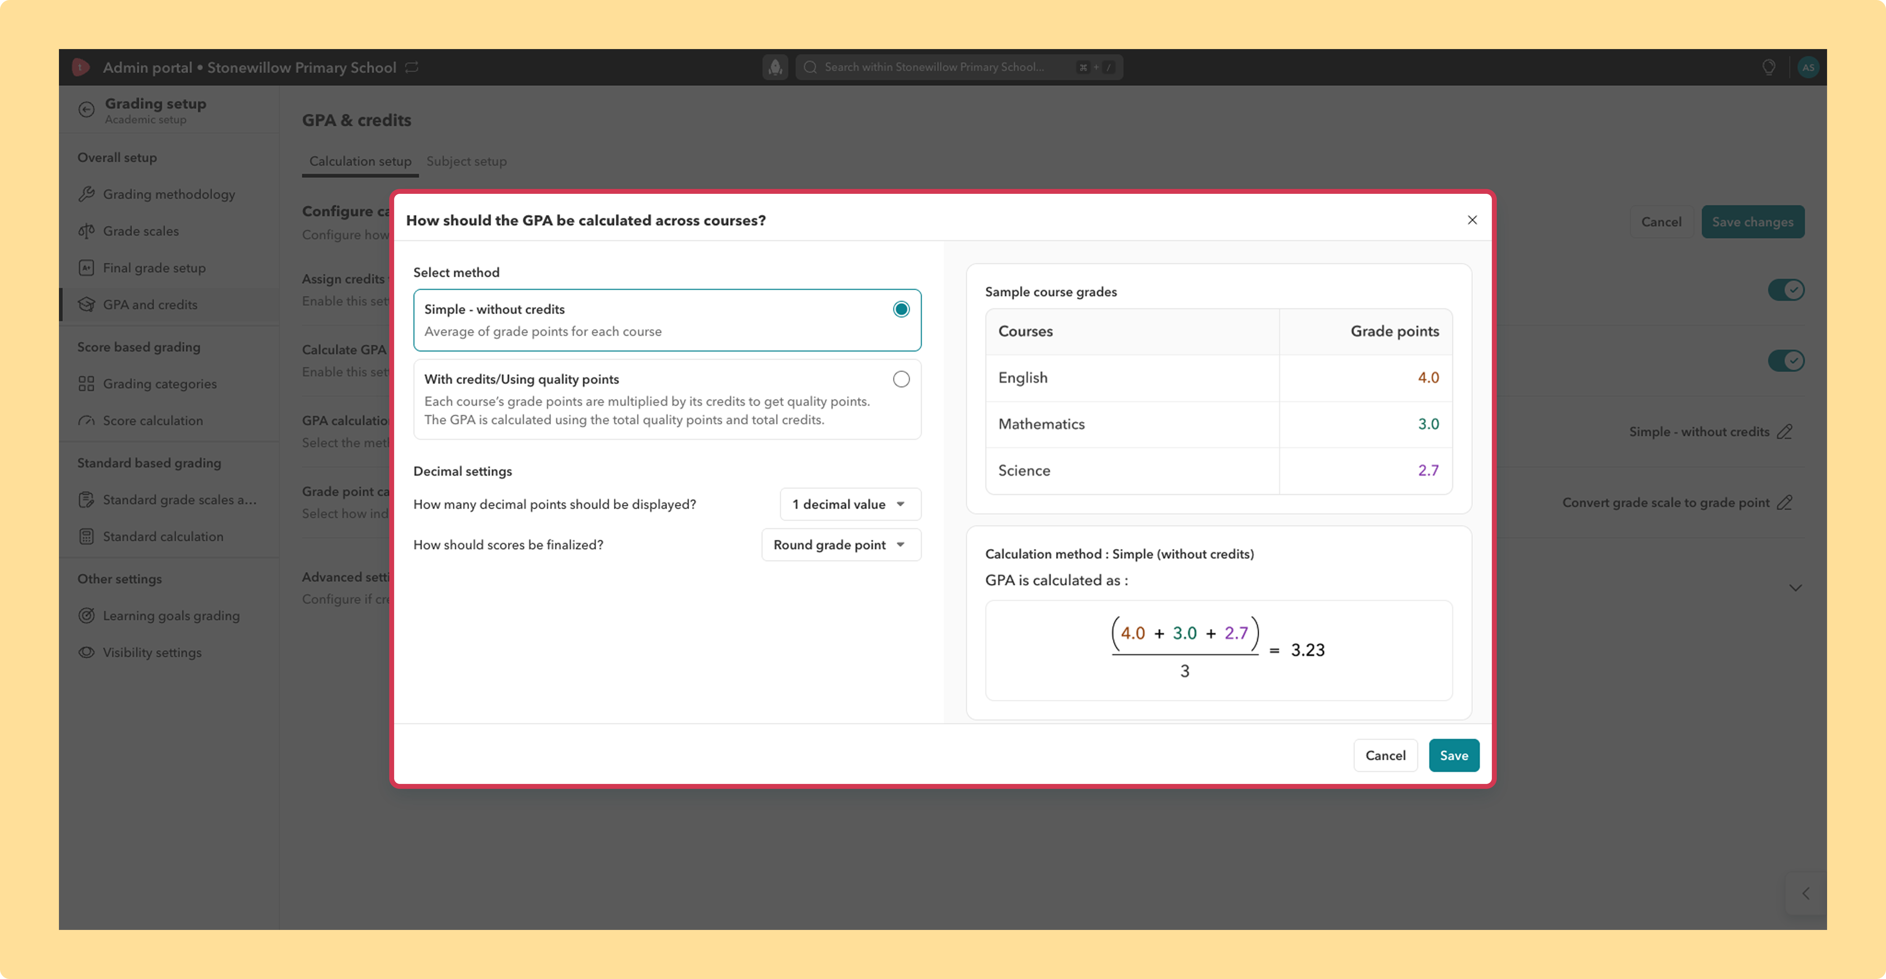Click the Grade scales balance icon

(86, 231)
